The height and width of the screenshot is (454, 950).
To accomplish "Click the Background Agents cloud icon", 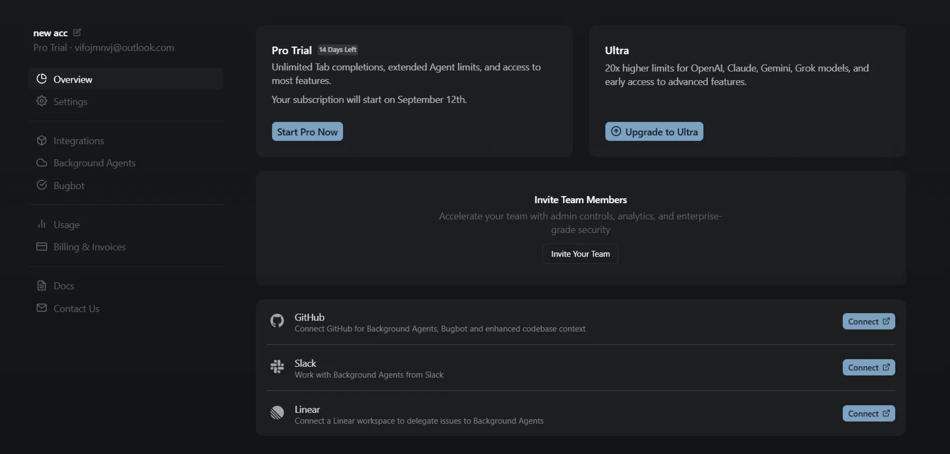I will [42, 163].
